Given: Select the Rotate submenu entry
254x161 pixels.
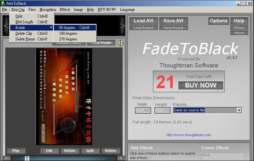Looking at the screenshot, I should click(x=32, y=28).
